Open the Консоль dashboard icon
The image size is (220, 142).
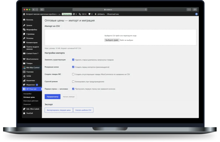click(24, 20)
